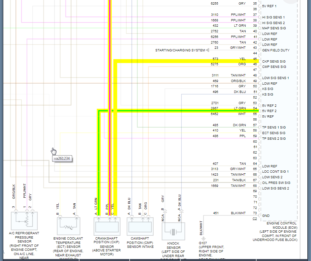
Task: Click circuit number 6255
Action: click(214, 4)
